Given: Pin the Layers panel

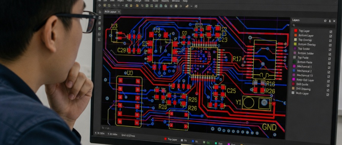Looking at the screenshot, I should pyautogui.click(x=330, y=21).
